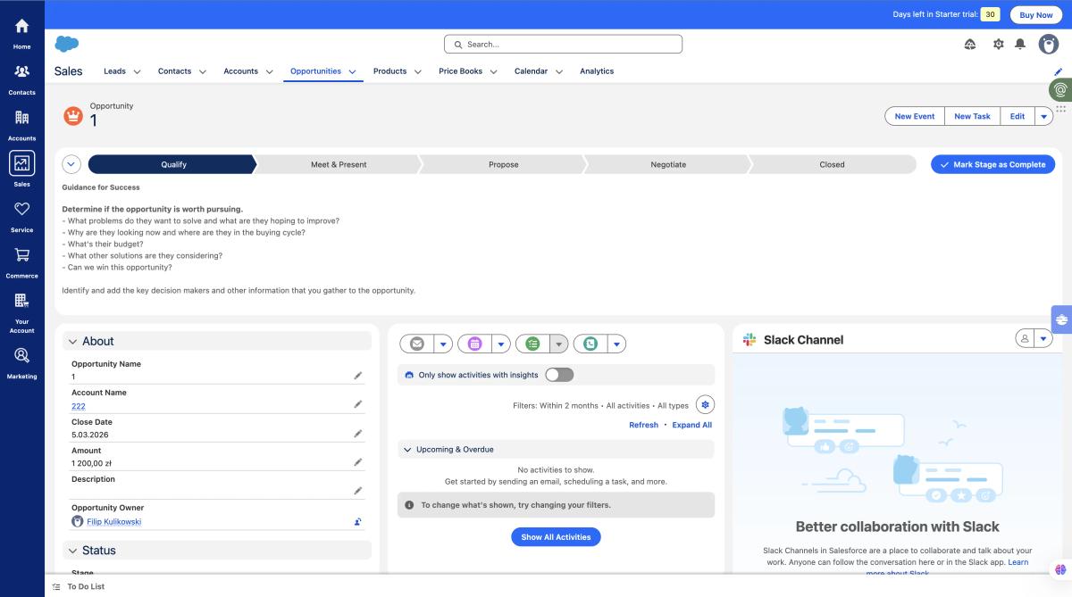The image size is (1072, 597).
Task: Click the new event calendar icon
Action: (474, 344)
